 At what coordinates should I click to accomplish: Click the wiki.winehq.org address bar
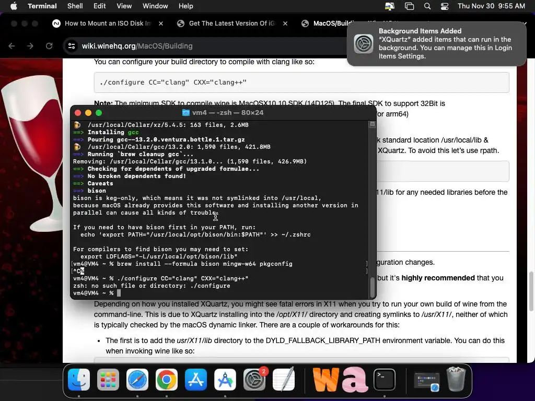205,46
